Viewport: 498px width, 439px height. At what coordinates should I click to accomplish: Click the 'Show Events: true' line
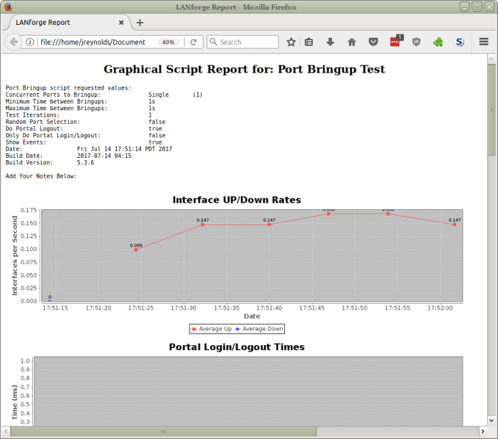tap(84, 142)
